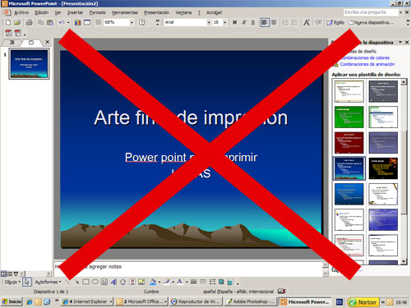Click the Inicio start button
This screenshot has height=308, width=411.
coord(12,301)
